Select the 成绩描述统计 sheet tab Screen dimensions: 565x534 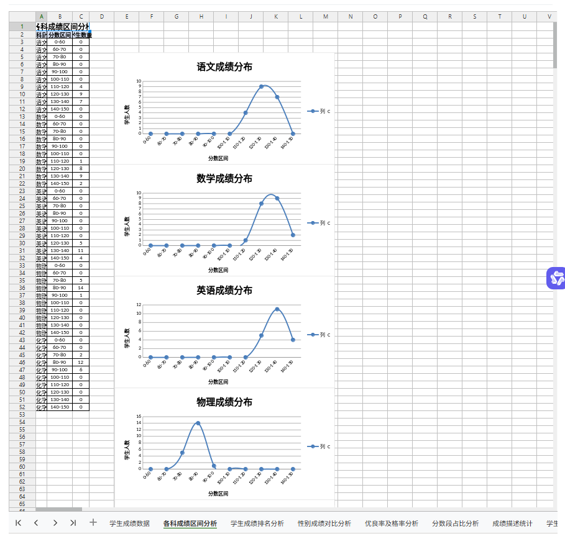pos(512,523)
